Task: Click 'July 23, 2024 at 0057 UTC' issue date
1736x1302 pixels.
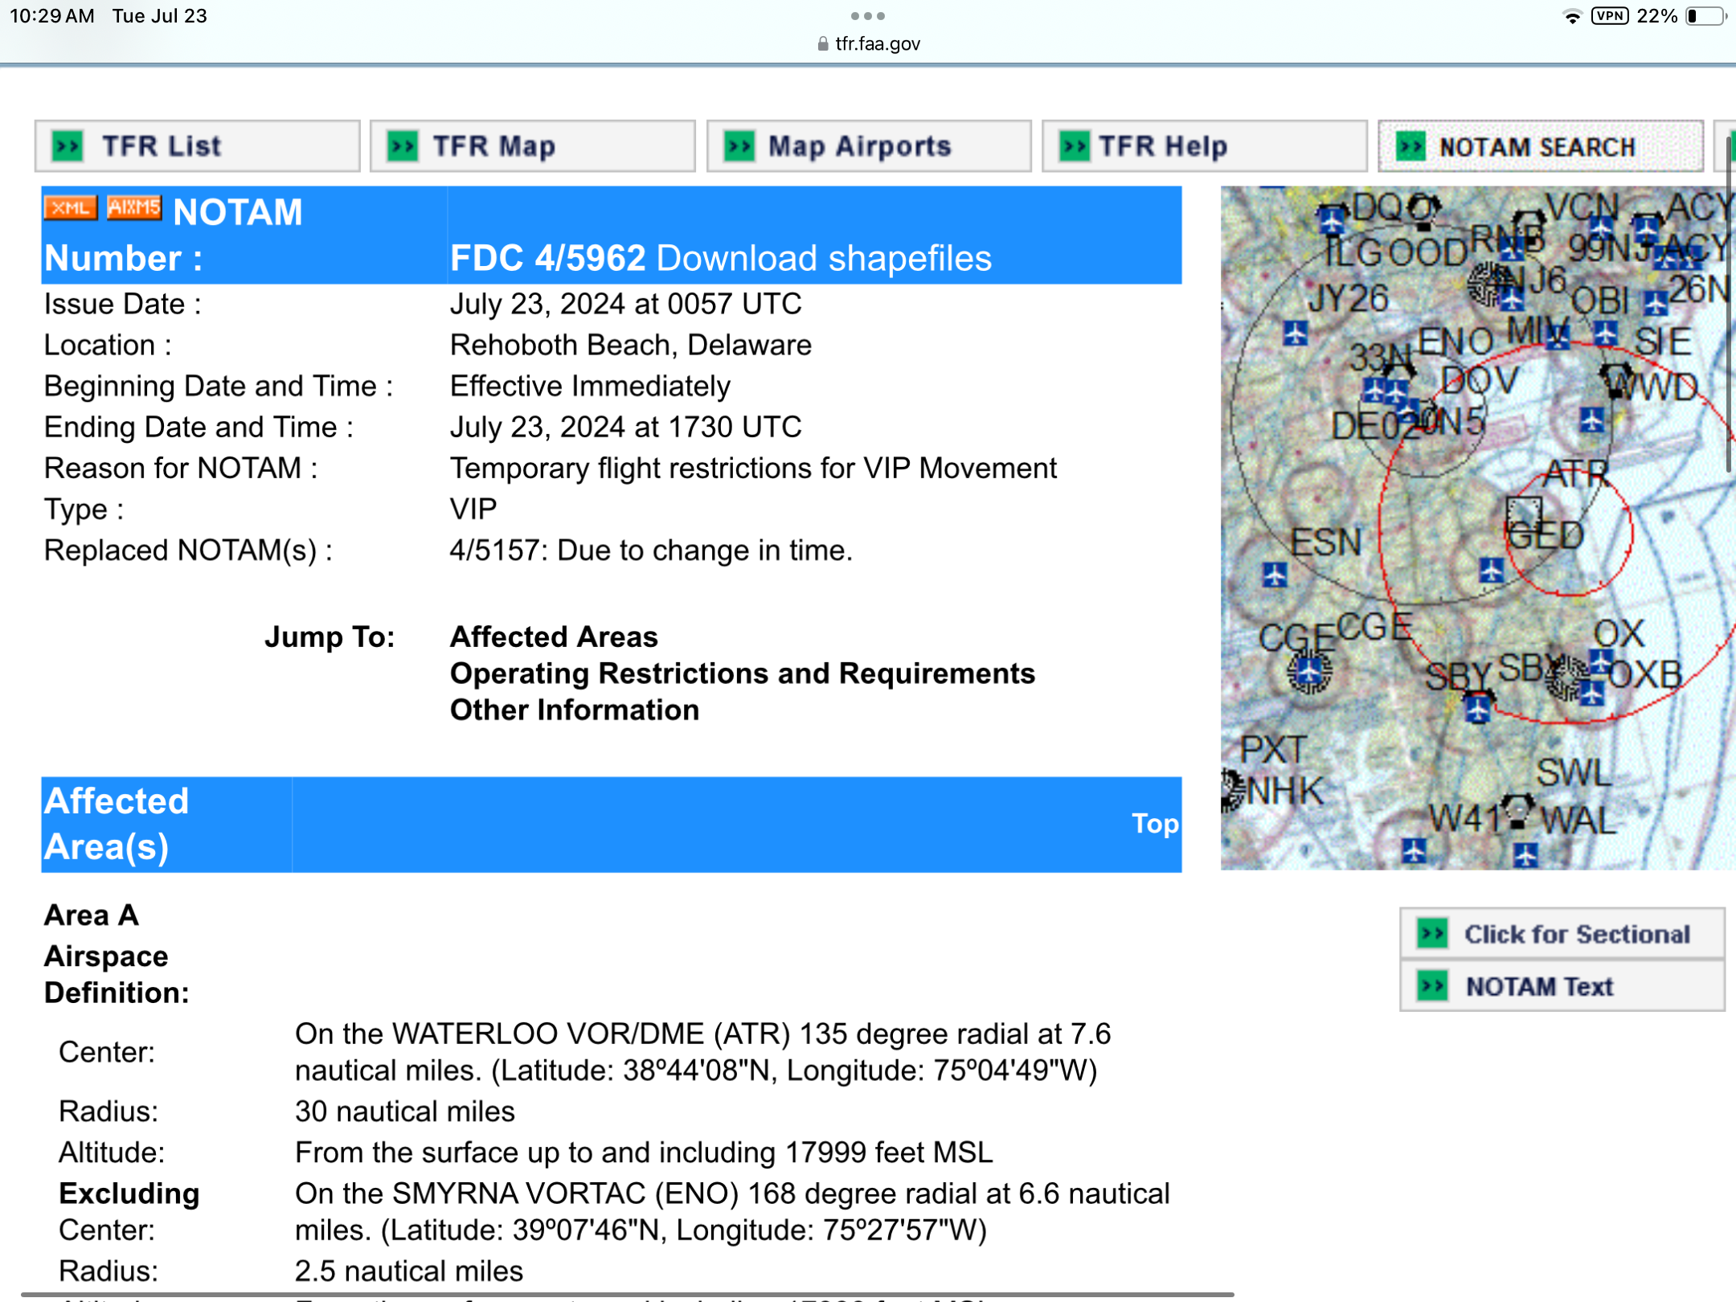Action: pos(625,304)
